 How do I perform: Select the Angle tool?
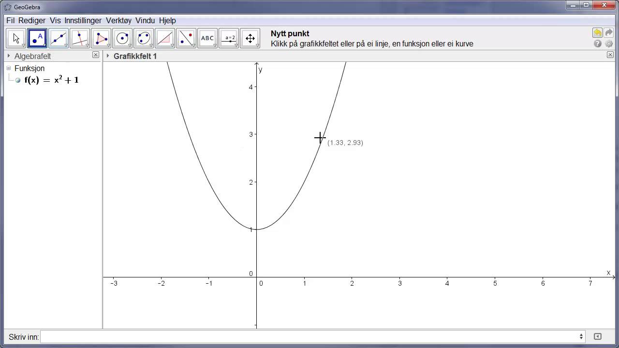coord(165,38)
